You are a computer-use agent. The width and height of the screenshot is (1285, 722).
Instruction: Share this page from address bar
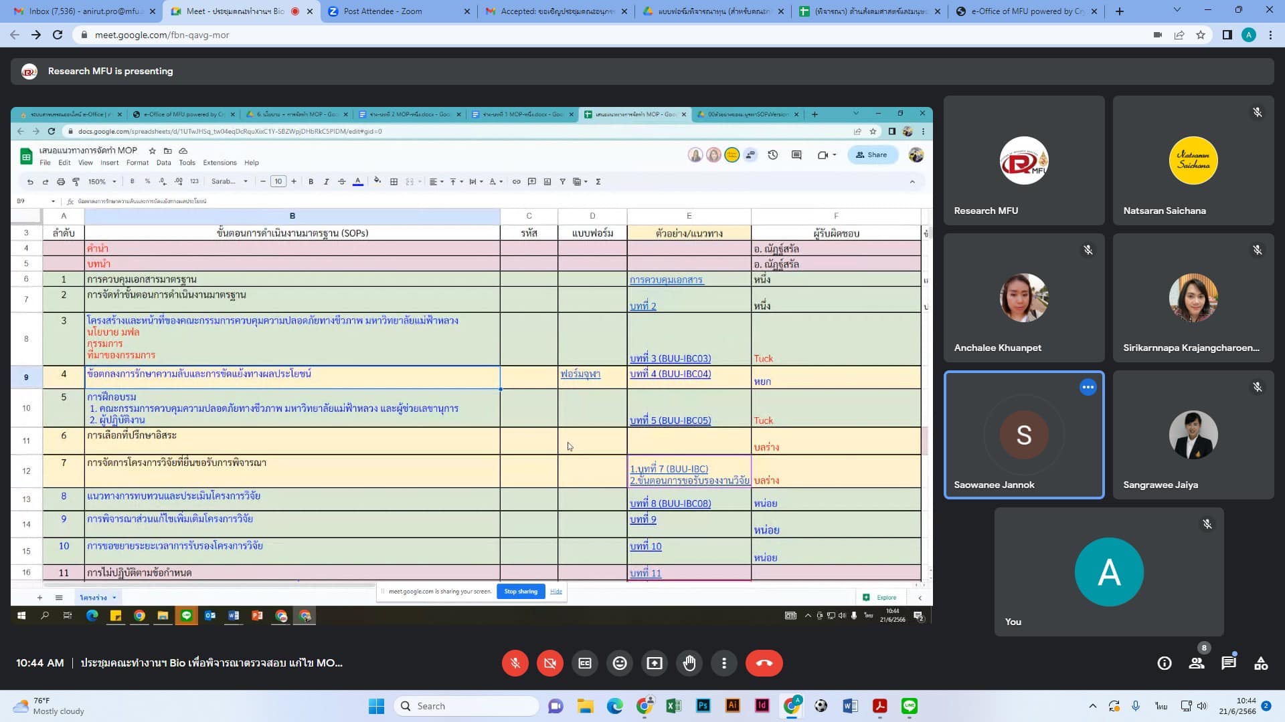click(x=1179, y=35)
